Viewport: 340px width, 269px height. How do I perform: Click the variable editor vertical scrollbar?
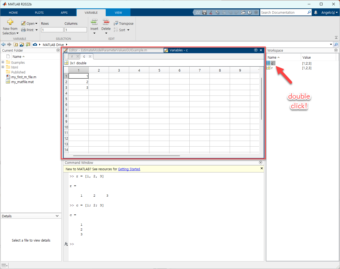(x=261, y=98)
